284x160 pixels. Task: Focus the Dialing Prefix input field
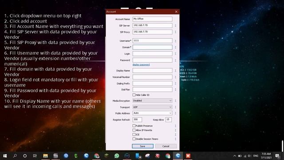click(152, 83)
